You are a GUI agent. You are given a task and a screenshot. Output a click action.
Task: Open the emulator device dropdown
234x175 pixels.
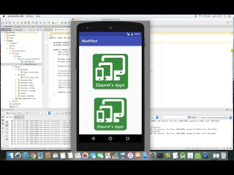[49, 113]
